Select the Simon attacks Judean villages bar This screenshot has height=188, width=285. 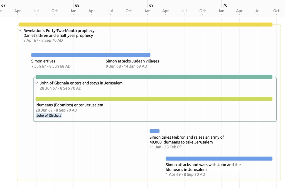point(128,55)
